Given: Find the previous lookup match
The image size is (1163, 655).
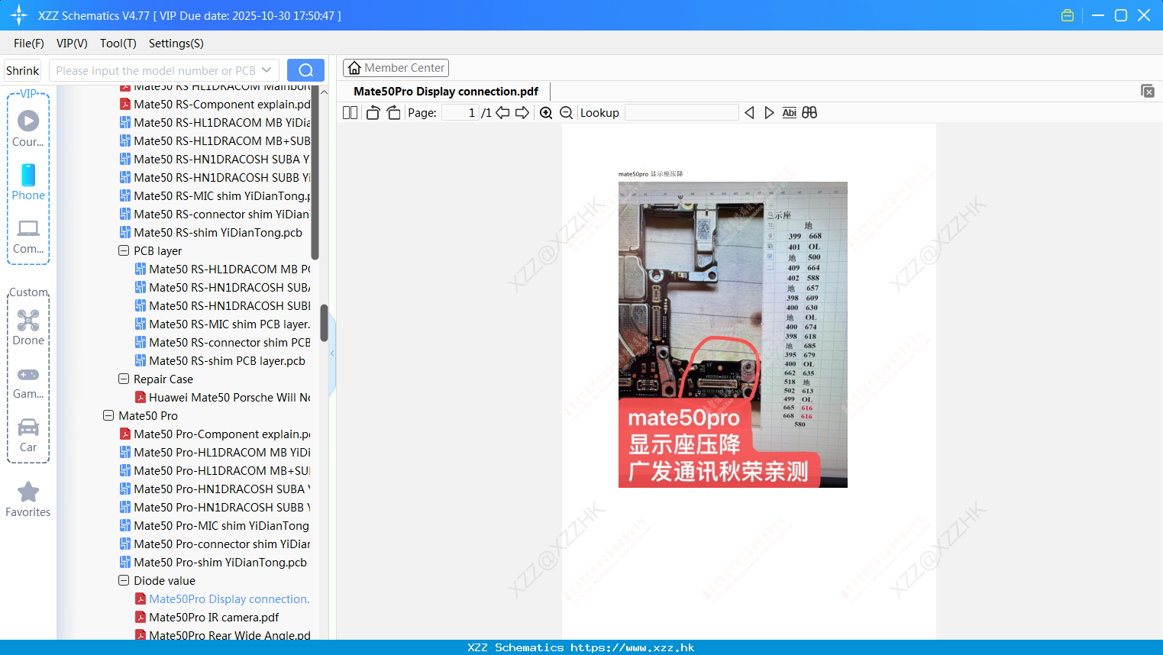Looking at the screenshot, I should [749, 113].
